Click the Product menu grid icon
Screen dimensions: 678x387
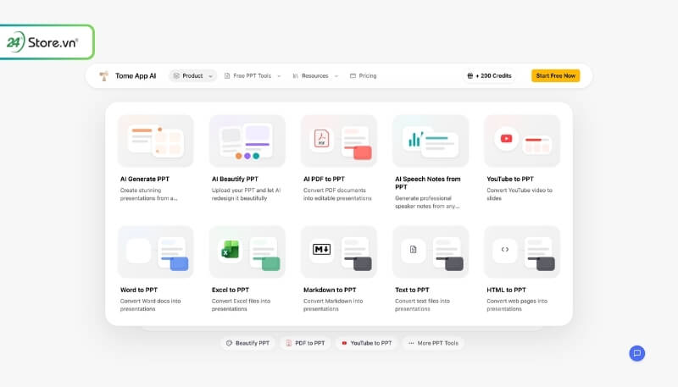point(176,76)
